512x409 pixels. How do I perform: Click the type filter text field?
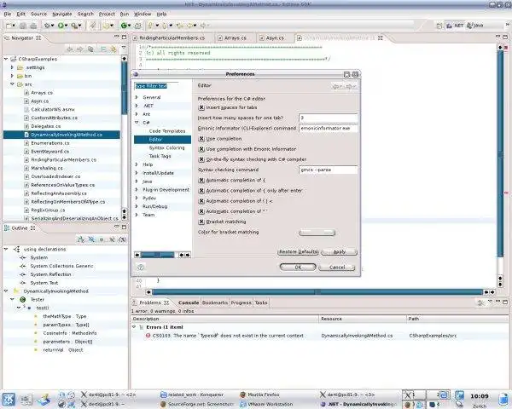coord(156,86)
